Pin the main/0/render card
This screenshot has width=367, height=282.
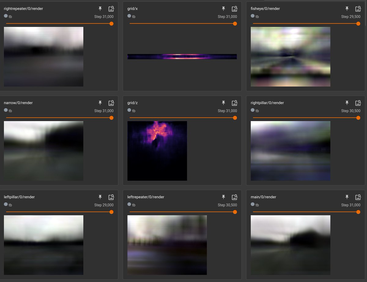(347, 197)
